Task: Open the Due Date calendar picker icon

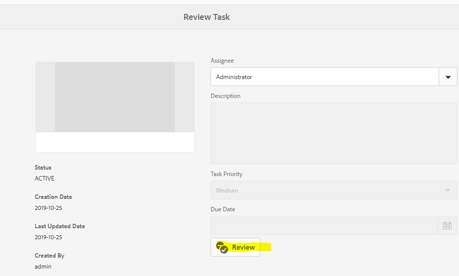Action: tap(447, 226)
